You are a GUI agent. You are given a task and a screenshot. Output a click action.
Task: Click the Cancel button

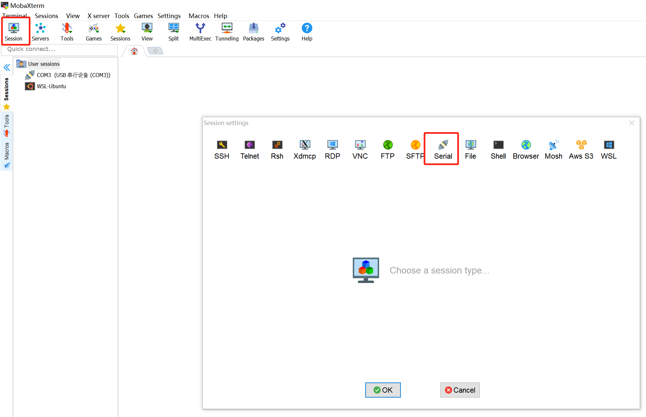(460, 390)
